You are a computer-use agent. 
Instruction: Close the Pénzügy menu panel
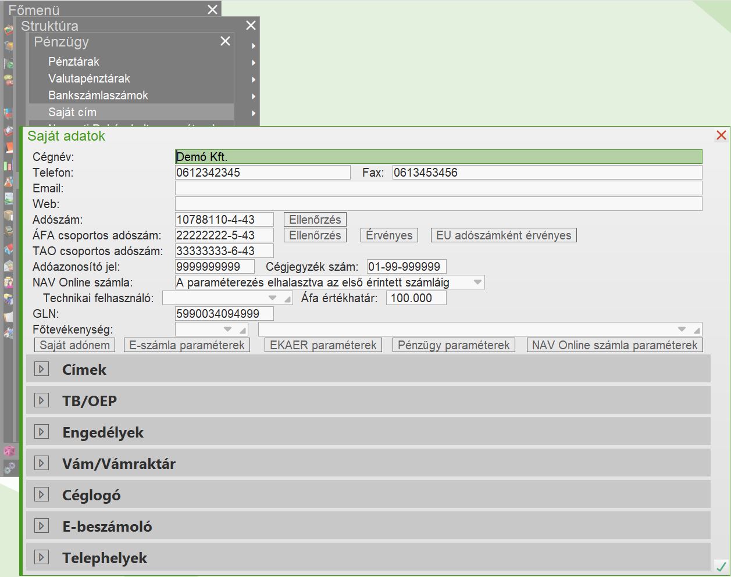[x=225, y=41]
